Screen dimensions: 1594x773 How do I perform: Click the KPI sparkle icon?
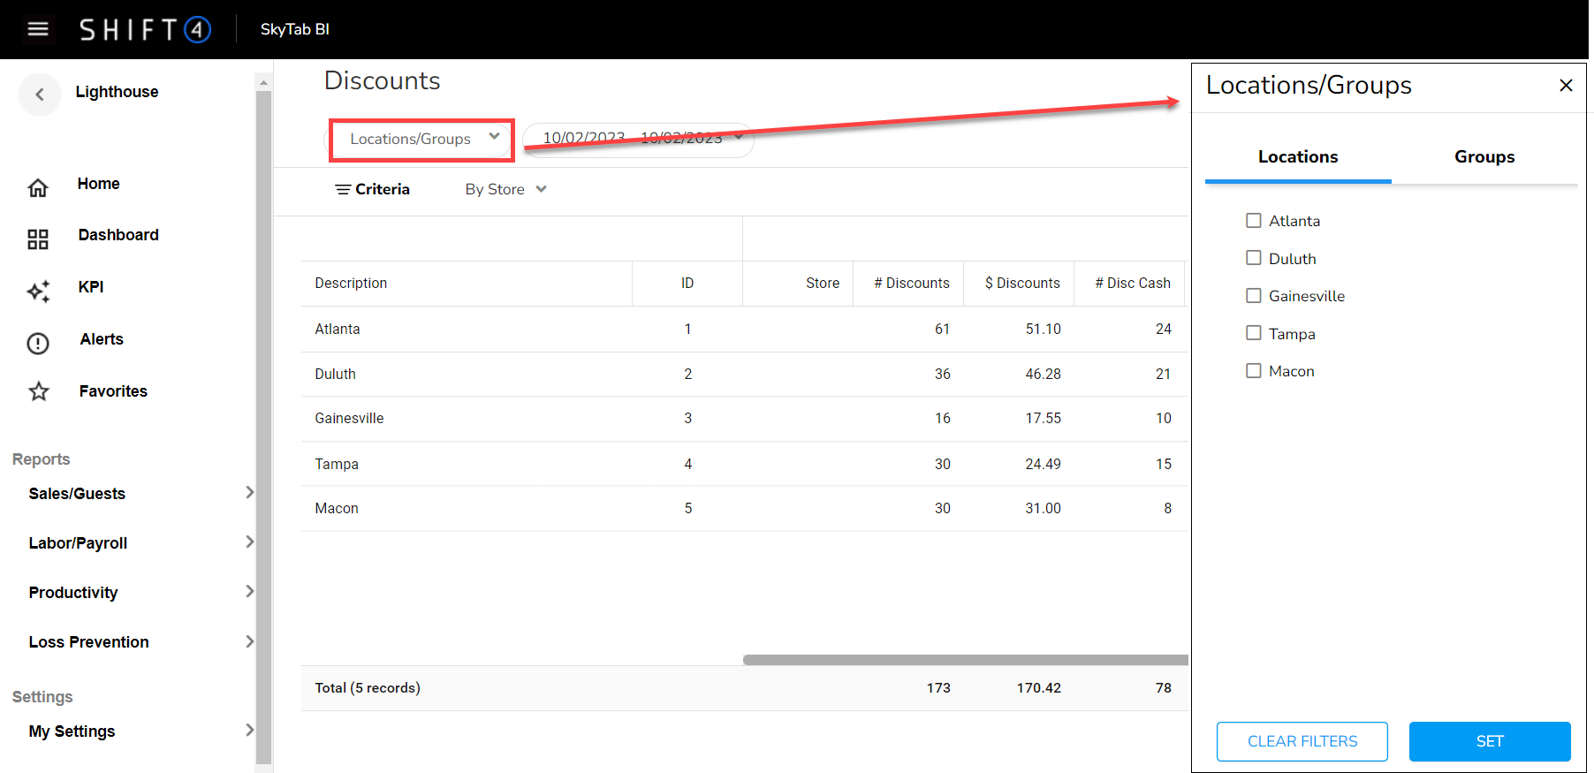tap(38, 291)
